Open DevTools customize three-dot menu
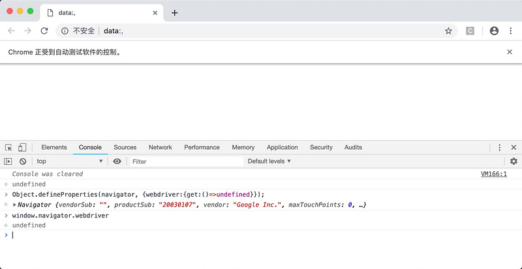522x269 pixels. (499, 147)
